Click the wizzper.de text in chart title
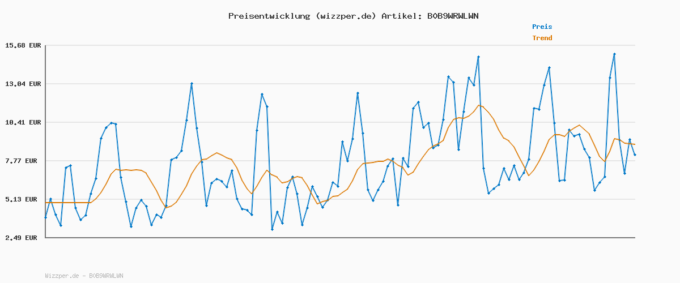The width and height of the screenshot is (680, 283). click(x=347, y=16)
